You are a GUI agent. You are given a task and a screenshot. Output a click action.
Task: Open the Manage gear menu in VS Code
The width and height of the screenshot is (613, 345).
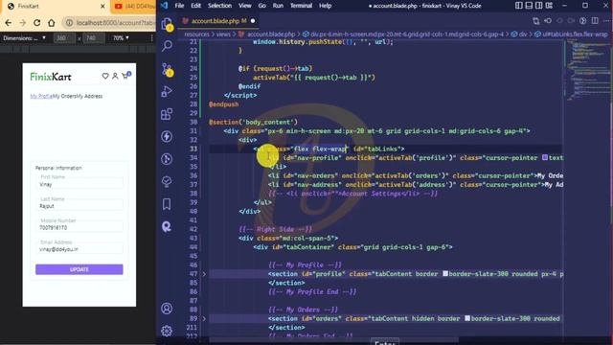[x=167, y=331]
